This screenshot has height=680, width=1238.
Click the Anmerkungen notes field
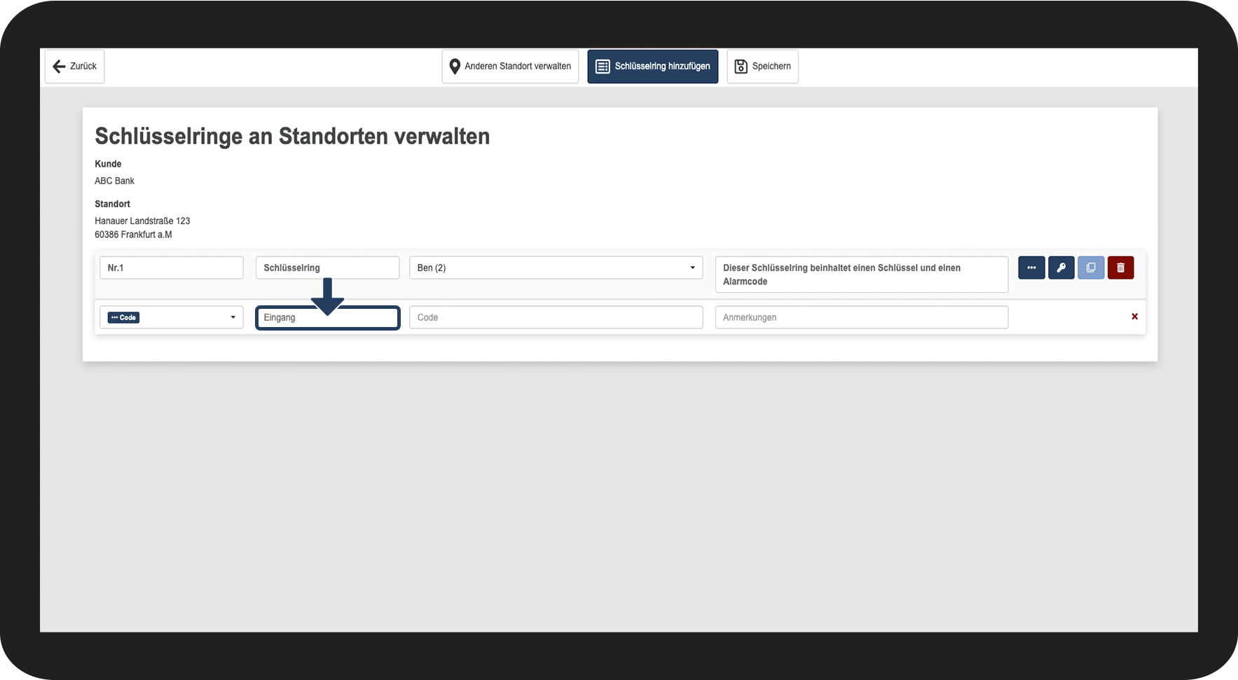(x=861, y=317)
